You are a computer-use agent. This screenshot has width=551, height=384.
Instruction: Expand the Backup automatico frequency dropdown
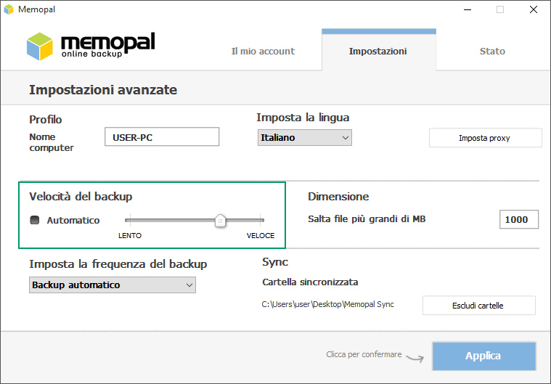[x=113, y=285]
